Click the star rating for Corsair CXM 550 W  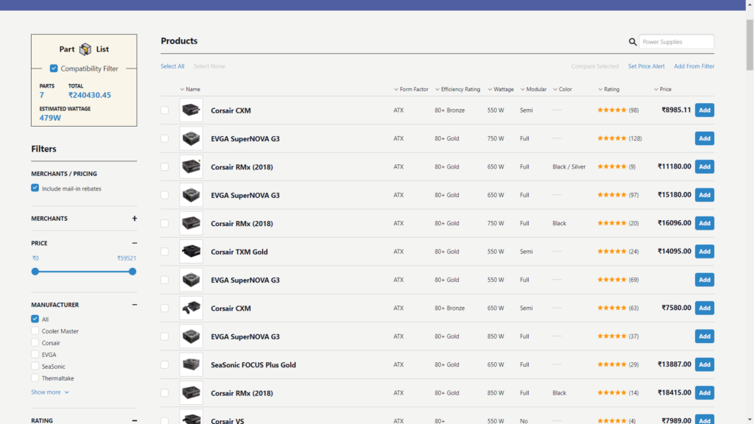612,110
